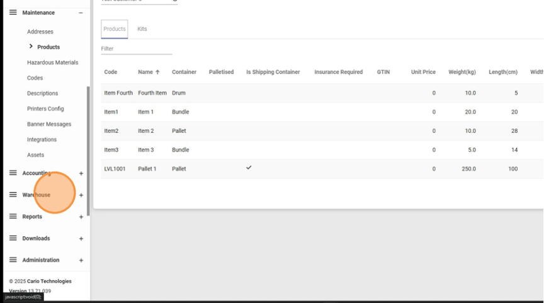Click the Accounting section hamburger icon
Screen dimensions: 544x303
tap(13, 173)
